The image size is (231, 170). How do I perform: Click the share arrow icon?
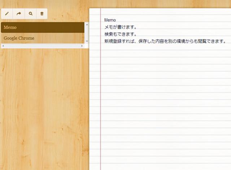[x=19, y=14]
